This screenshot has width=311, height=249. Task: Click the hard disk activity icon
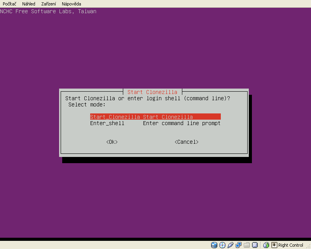[214, 245]
